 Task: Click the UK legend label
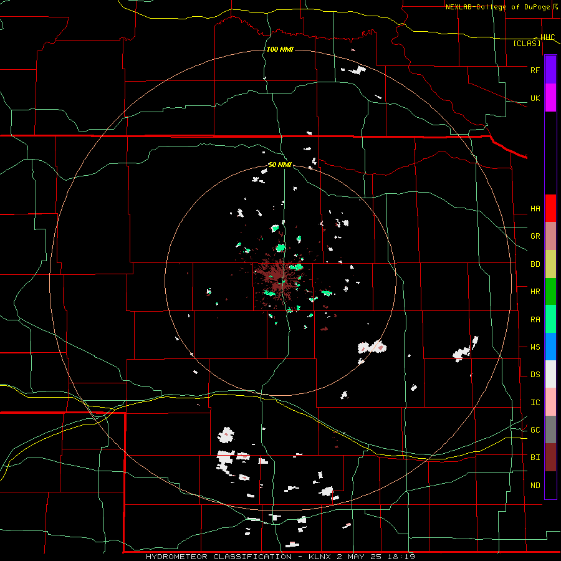[x=535, y=98]
